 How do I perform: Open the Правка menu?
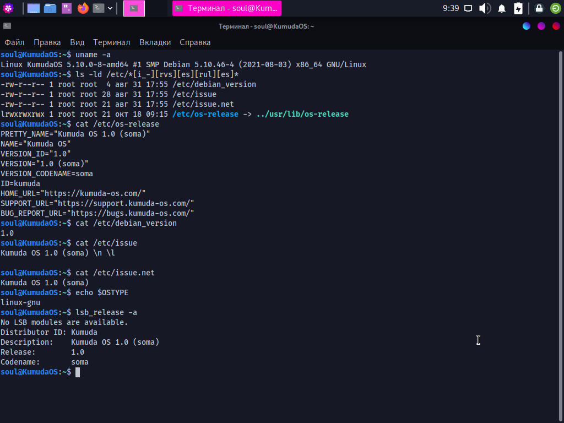pyautogui.click(x=47, y=42)
